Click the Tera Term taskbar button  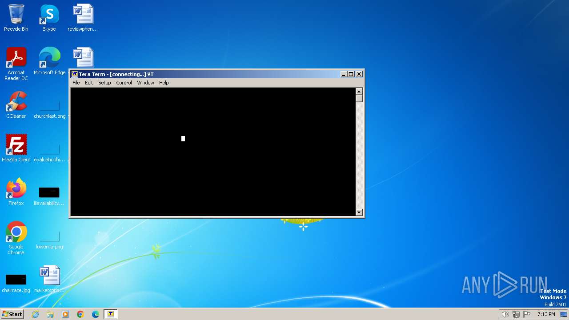(x=111, y=314)
